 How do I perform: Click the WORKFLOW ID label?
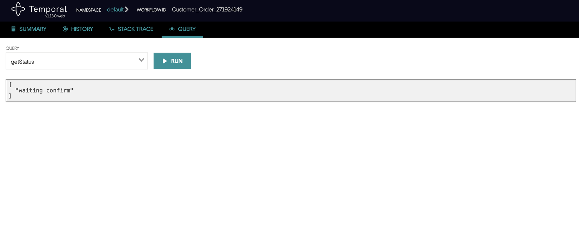click(x=151, y=10)
